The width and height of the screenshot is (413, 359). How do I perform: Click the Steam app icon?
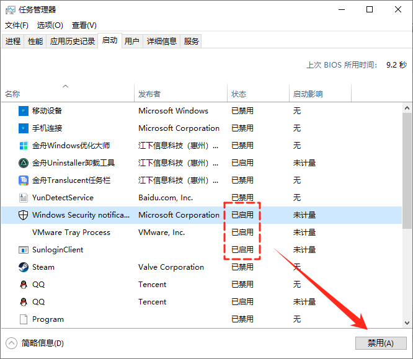pos(23,267)
